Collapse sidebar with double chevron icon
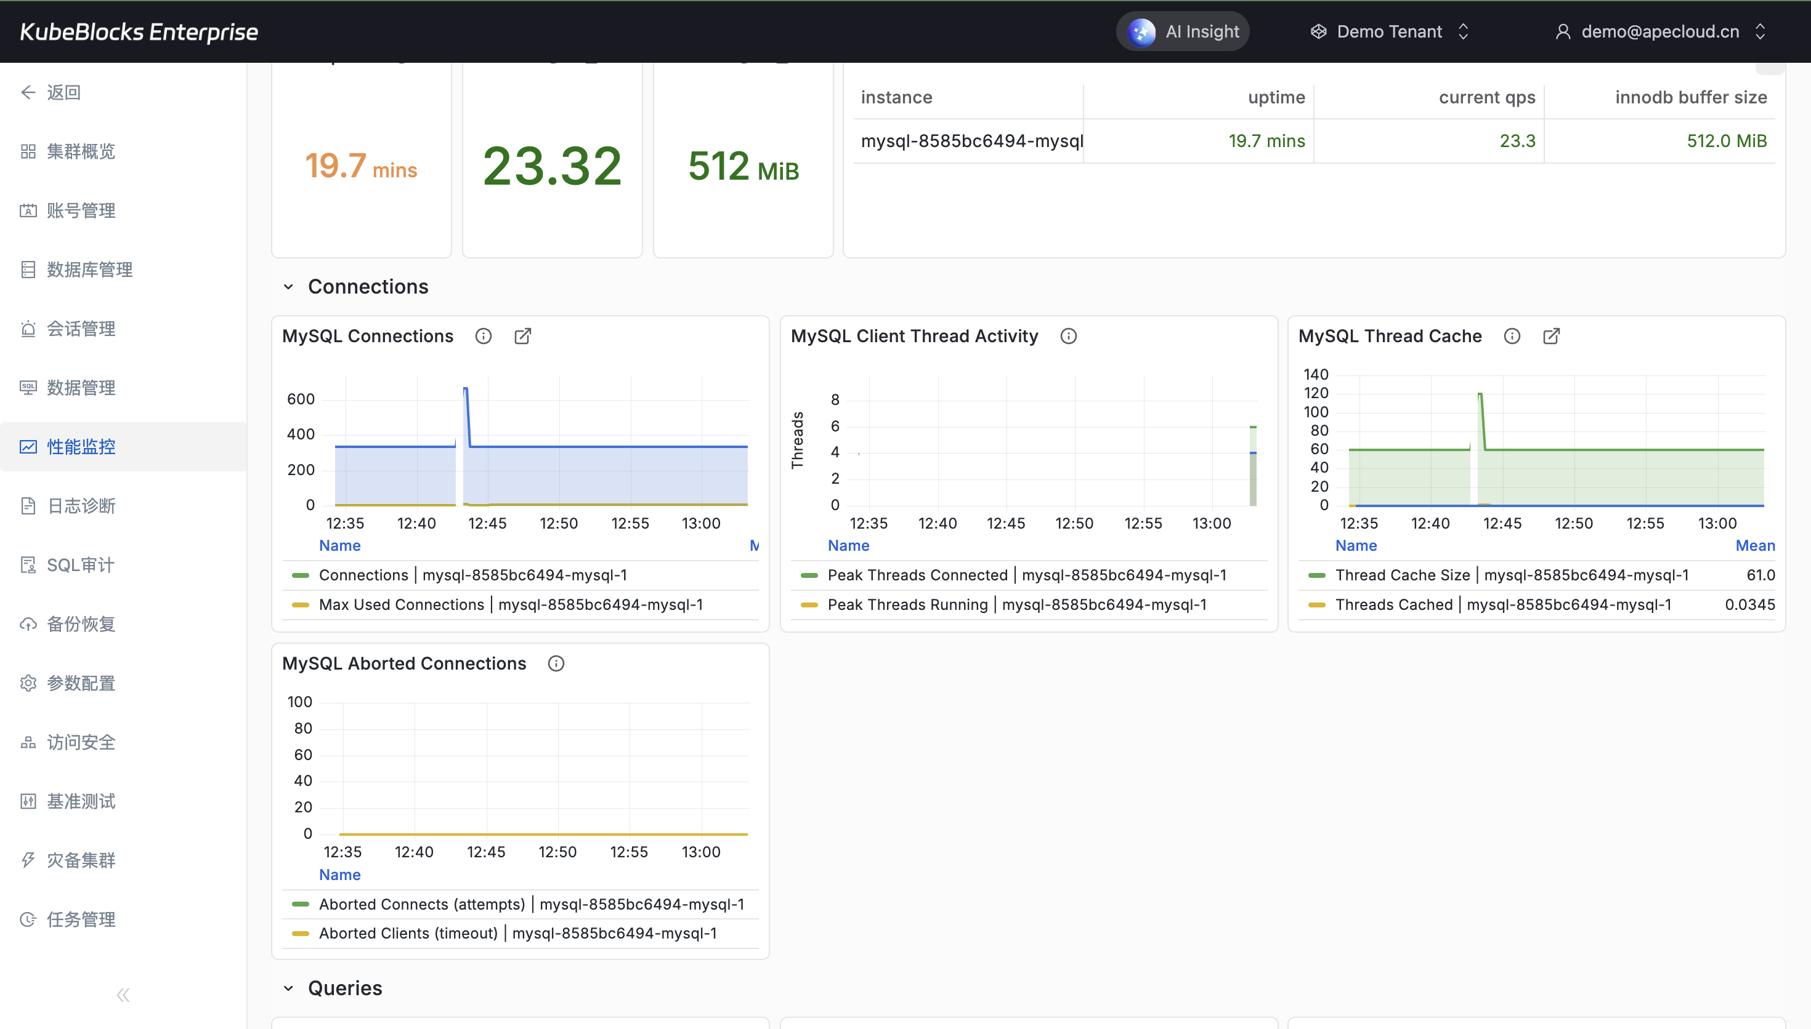 pos(123,995)
